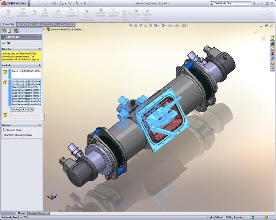Click the Previous View icon
Screen dimensions: 276x220
140,26
